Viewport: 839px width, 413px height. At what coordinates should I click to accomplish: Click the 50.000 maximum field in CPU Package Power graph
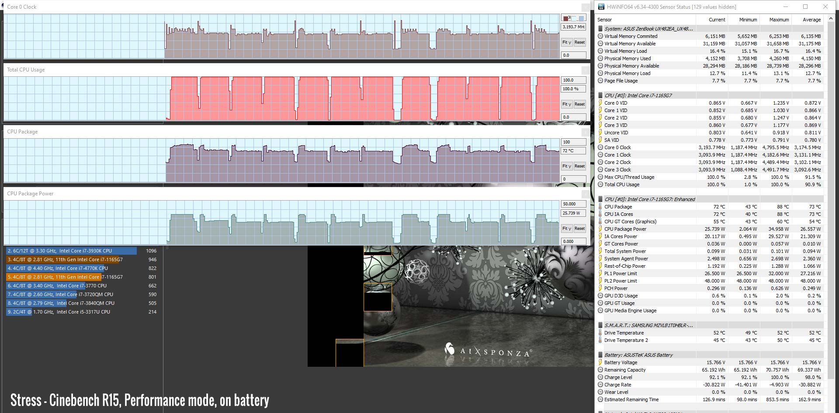[x=573, y=204]
